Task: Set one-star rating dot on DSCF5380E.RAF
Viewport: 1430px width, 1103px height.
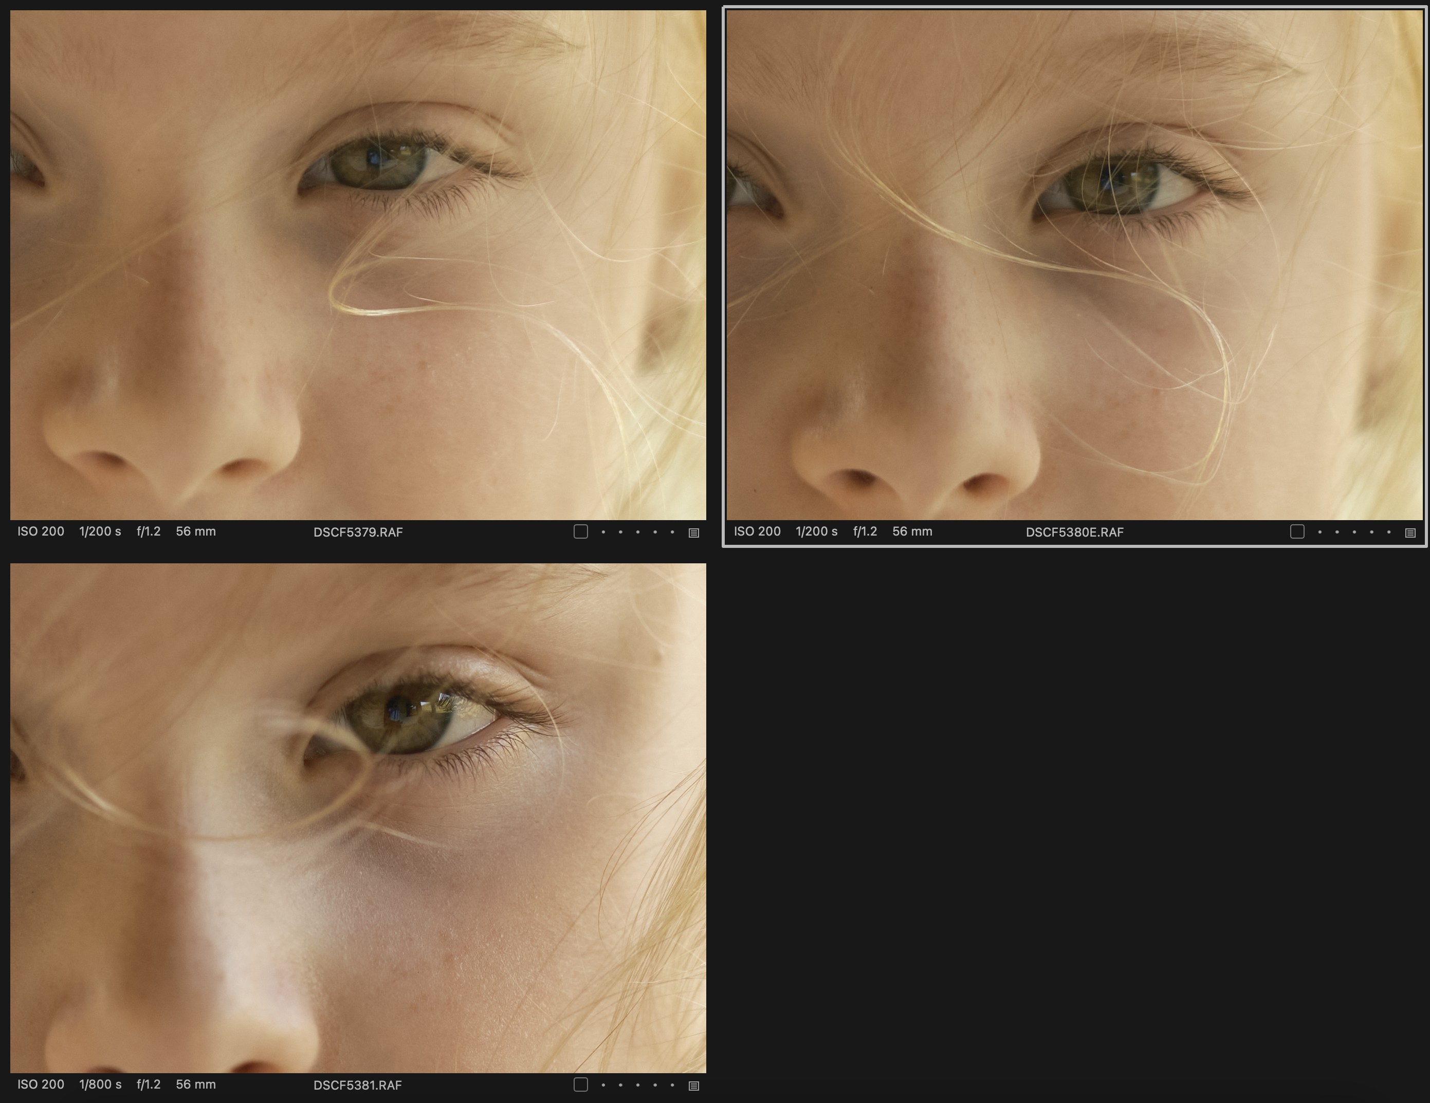Action: pos(1319,532)
